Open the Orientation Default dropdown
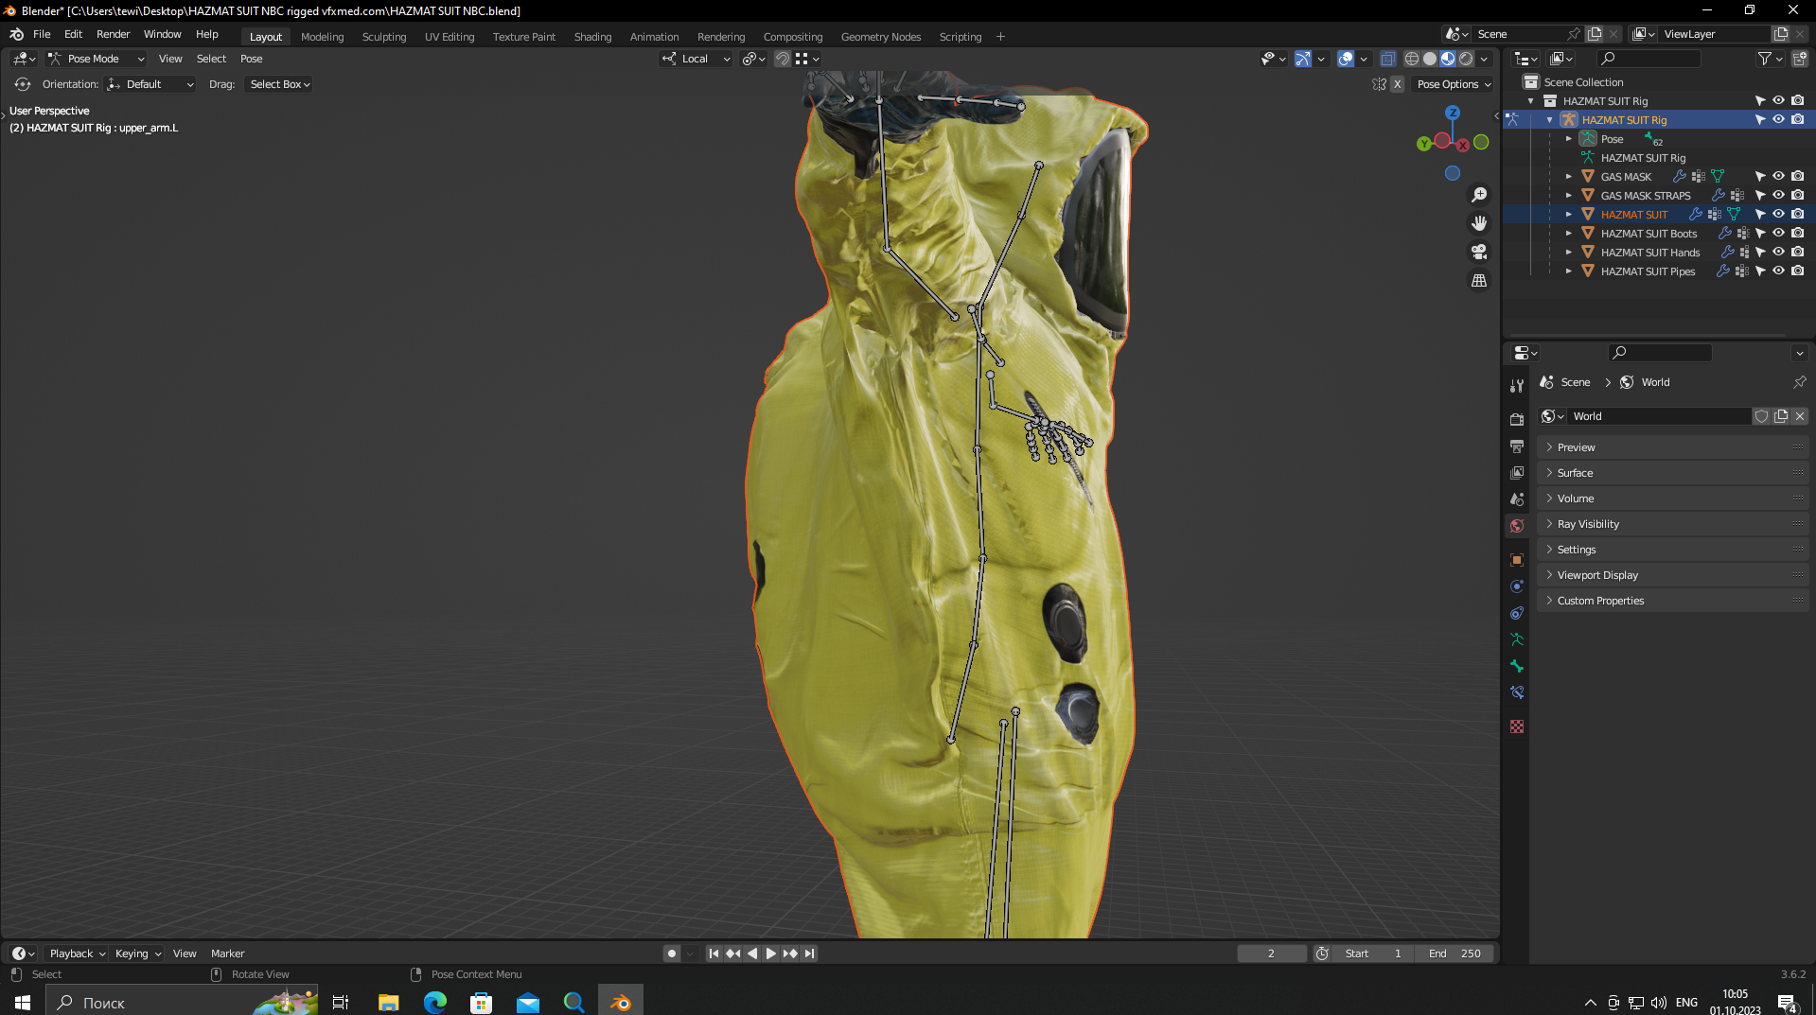The width and height of the screenshot is (1816, 1015). click(x=150, y=84)
